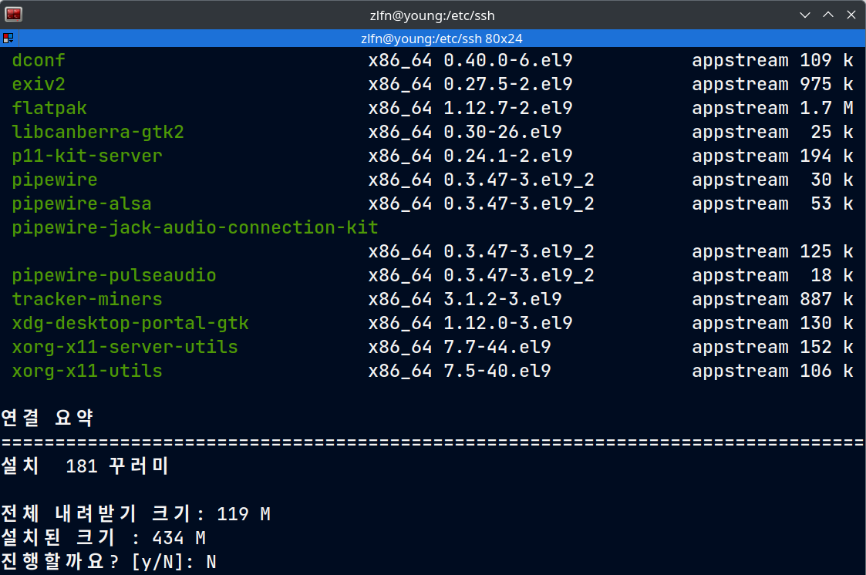Open the terminal grouping icon menu
866x575 pixels.
coord(8,39)
